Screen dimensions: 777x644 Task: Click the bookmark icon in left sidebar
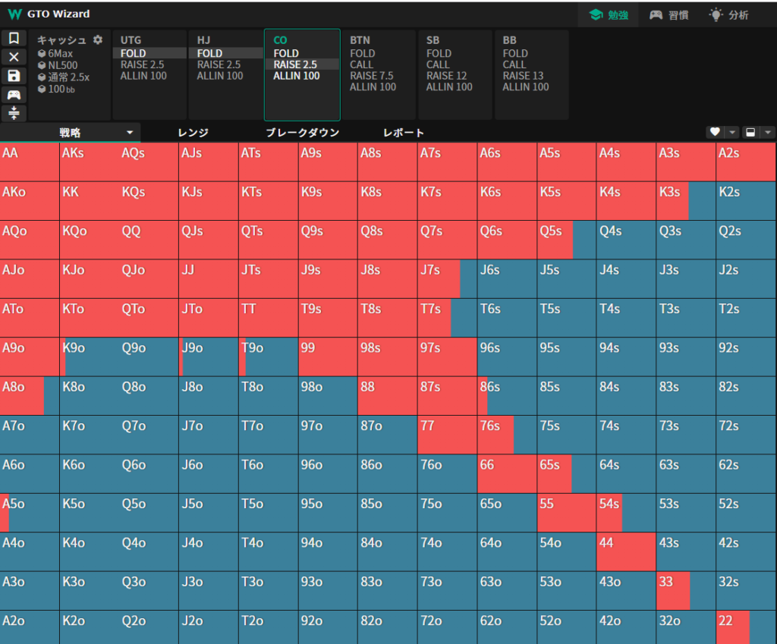(x=14, y=39)
